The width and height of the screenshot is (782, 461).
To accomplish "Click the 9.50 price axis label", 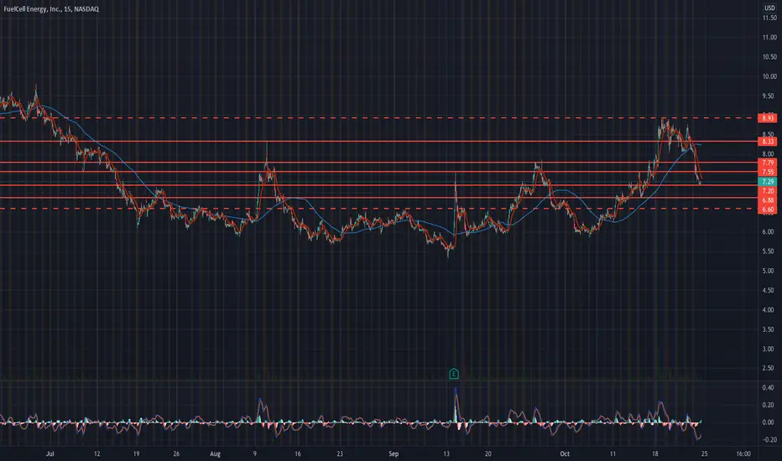I will [x=769, y=96].
